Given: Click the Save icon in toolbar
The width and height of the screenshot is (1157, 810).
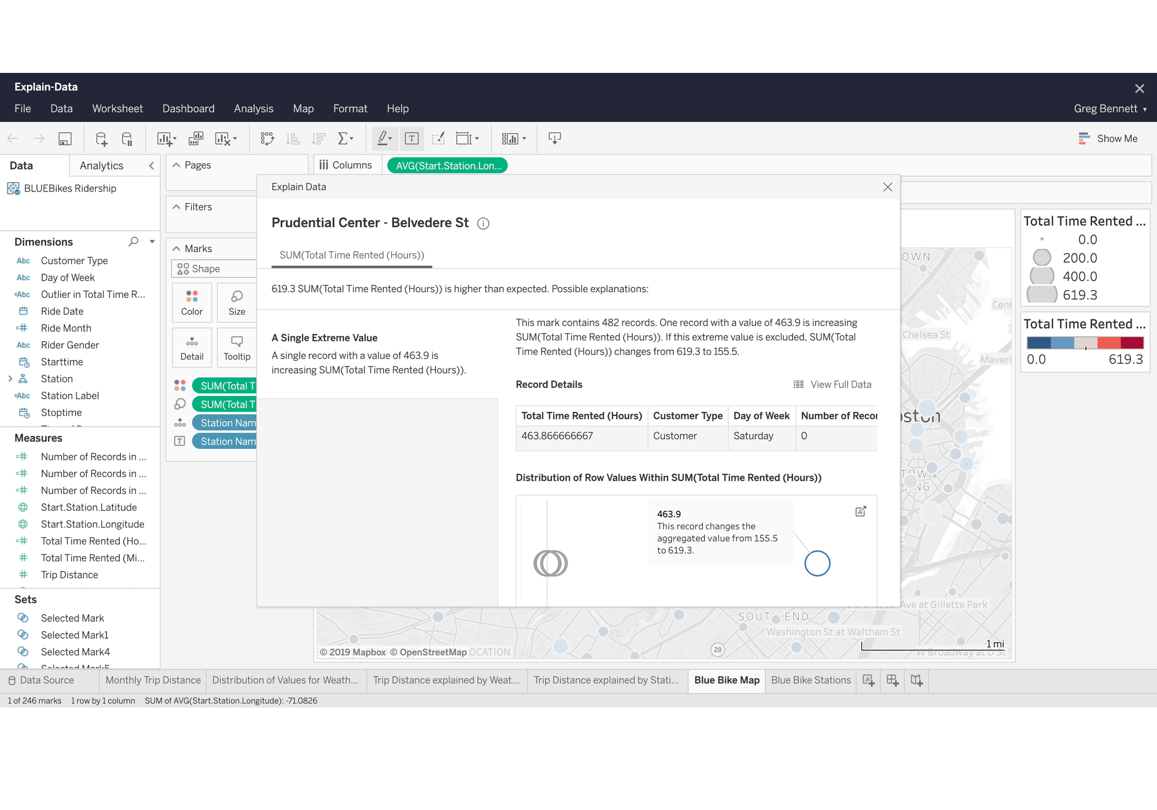Looking at the screenshot, I should coord(65,139).
